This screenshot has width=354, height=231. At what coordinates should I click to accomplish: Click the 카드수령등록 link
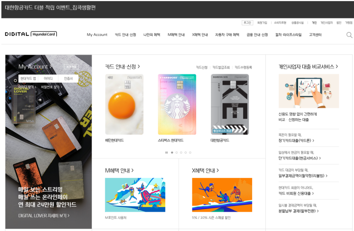243,67
